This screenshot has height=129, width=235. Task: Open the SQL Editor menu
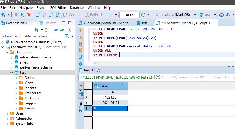(59, 8)
